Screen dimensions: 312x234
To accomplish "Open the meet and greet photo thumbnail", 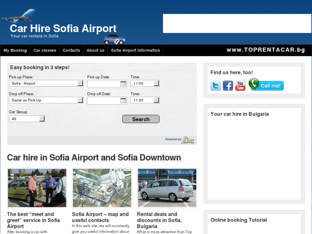I will point(37,188).
